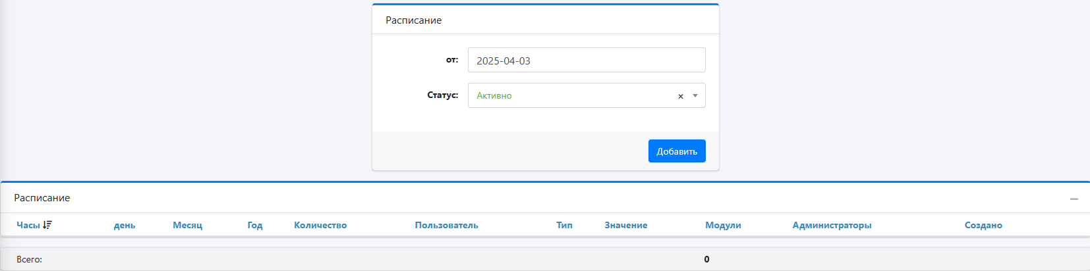1090x271 pixels.
Task: Clear the Активно status selection
Action: pos(681,96)
